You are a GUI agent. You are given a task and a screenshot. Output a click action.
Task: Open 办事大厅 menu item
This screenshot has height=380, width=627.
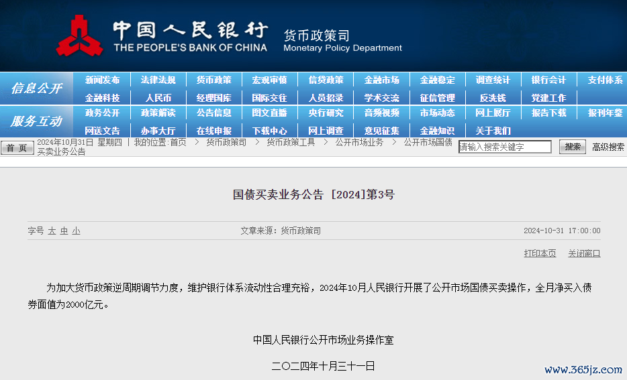tap(158, 131)
